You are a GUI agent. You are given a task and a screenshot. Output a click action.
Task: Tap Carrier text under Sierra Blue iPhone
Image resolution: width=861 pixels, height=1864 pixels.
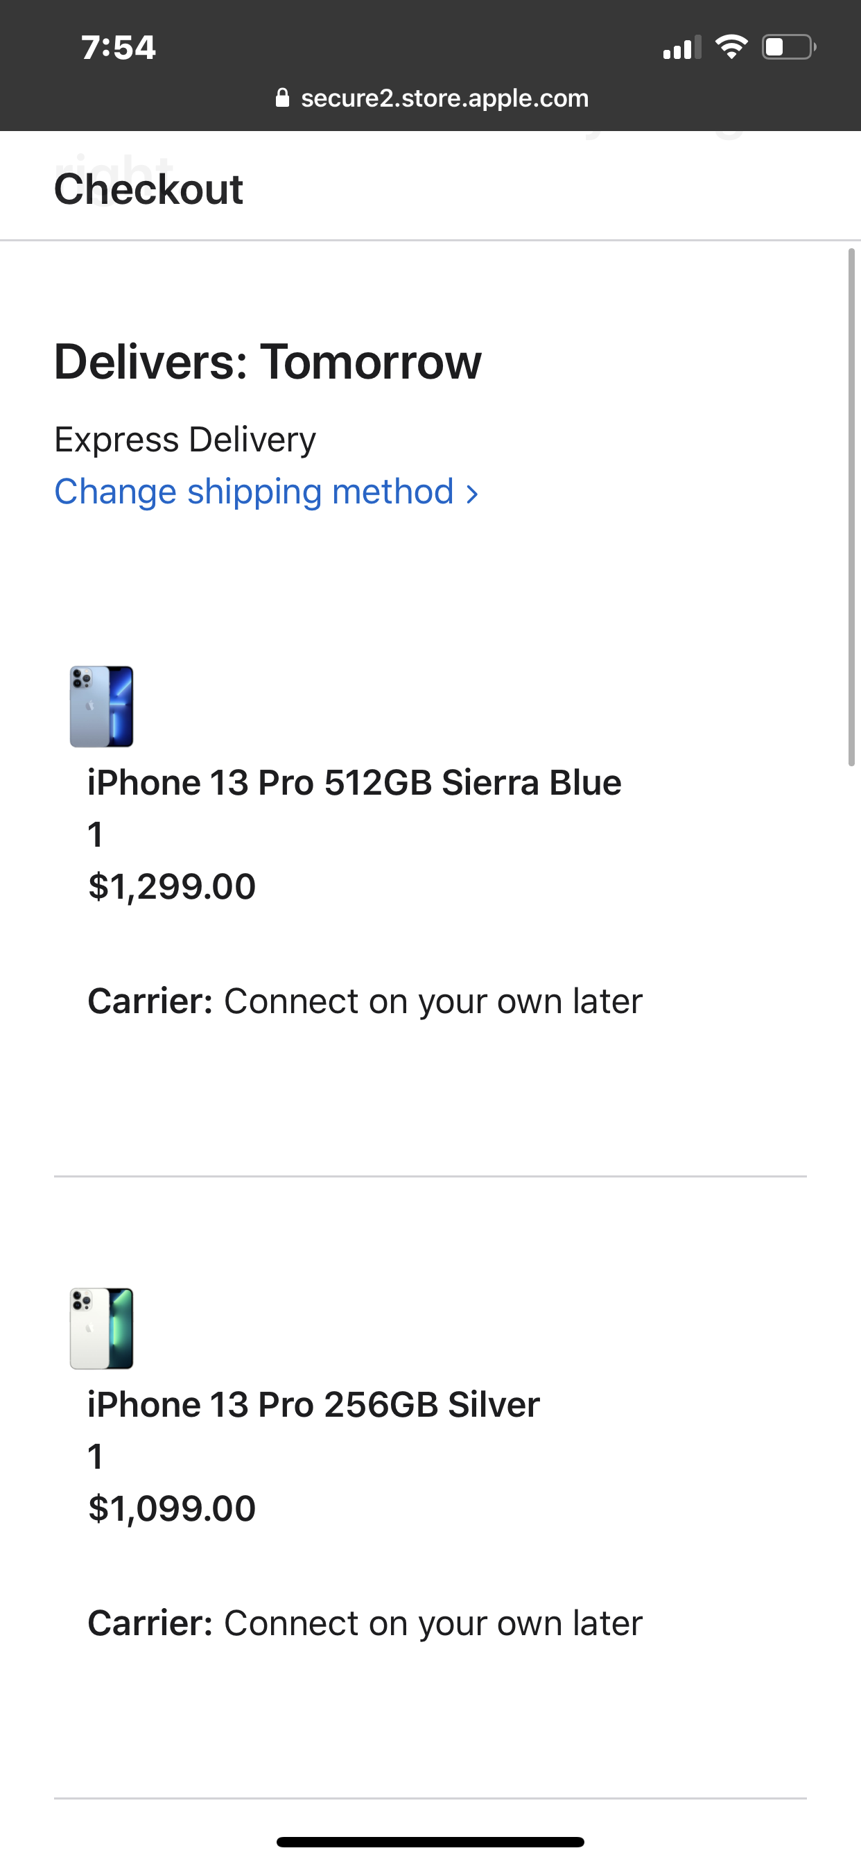pyautogui.click(x=365, y=1001)
